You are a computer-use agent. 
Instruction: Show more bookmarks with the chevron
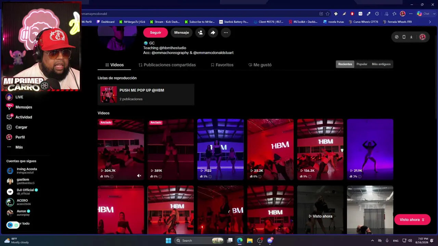click(x=430, y=22)
